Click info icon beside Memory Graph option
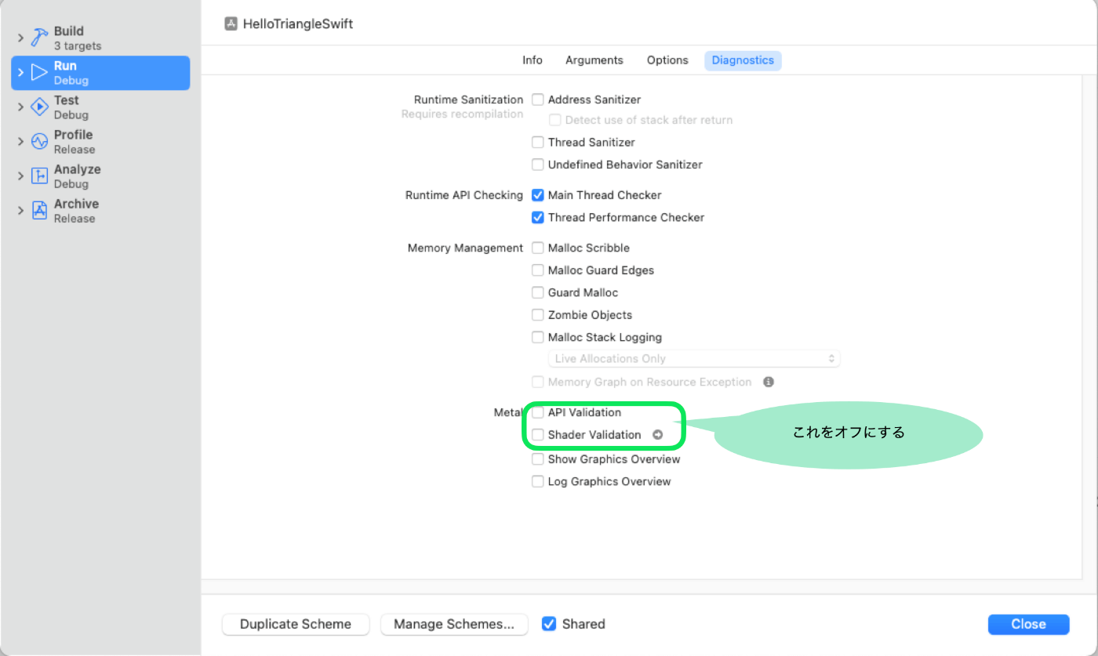This screenshot has height=656, width=1098. (x=769, y=382)
